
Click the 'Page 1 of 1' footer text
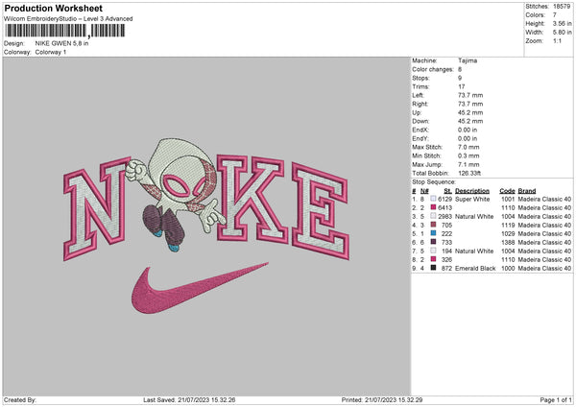(556, 399)
